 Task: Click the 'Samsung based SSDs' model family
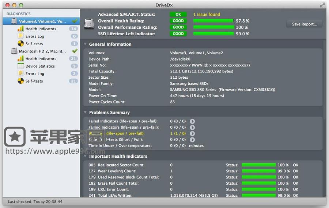coord(189,83)
